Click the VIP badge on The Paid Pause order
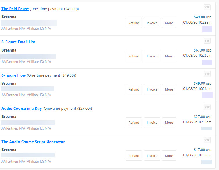The width and height of the screenshot is (219, 170). pos(207,8)
